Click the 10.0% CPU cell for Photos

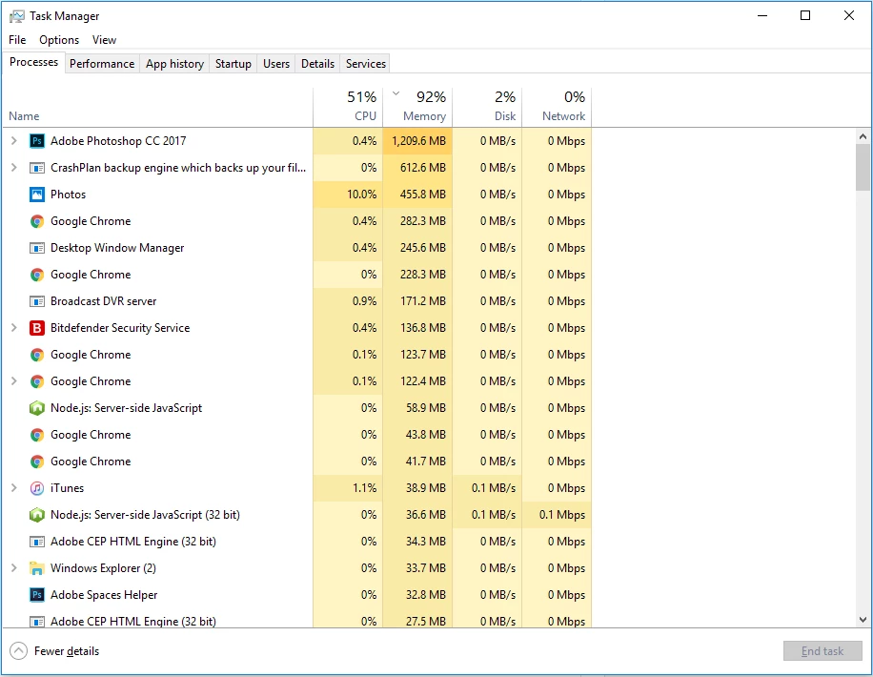pyautogui.click(x=348, y=195)
